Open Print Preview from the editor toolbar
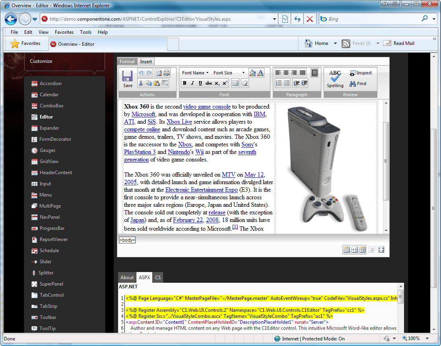The image size is (441, 346). (159, 73)
